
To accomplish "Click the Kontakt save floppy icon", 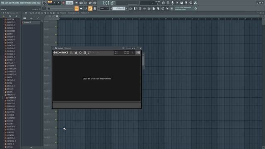I will pyautogui.click(x=76, y=53).
